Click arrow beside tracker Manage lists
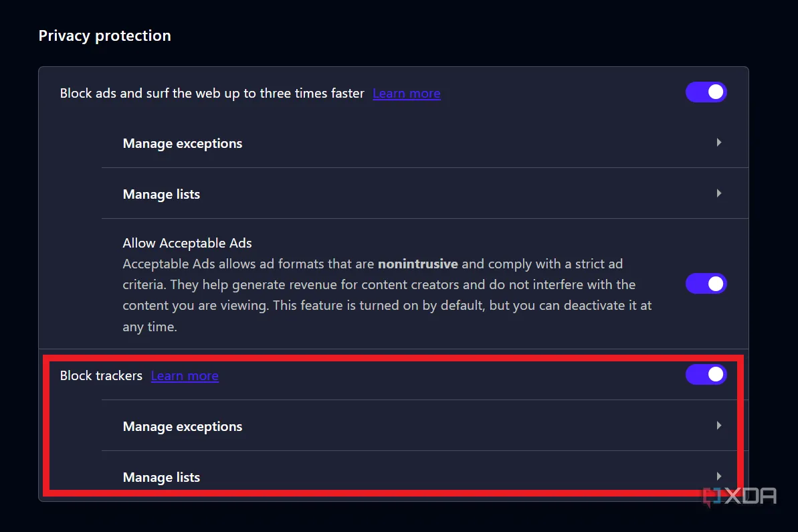The width and height of the screenshot is (798, 532). click(718, 476)
